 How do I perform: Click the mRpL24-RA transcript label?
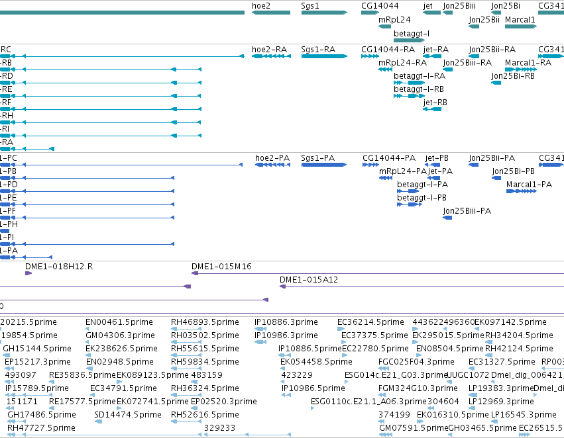tap(402, 63)
